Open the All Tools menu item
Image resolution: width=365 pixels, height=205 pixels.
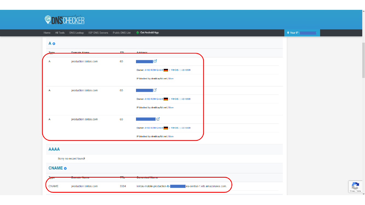pyautogui.click(x=60, y=33)
